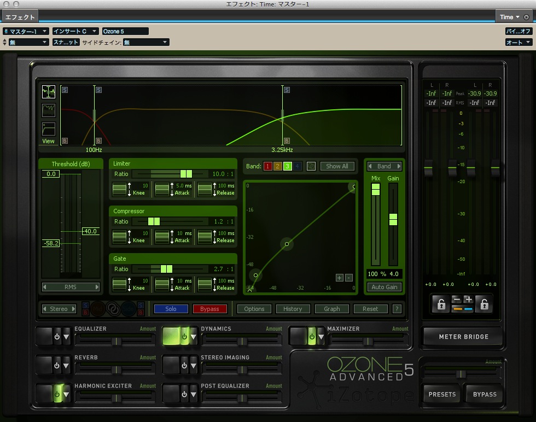536x422 pixels.
Task: Select band 1 in Band selector
Action: (x=267, y=166)
